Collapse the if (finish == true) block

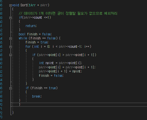[11, 88]
